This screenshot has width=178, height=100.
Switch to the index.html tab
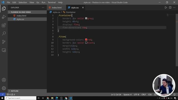56,7
